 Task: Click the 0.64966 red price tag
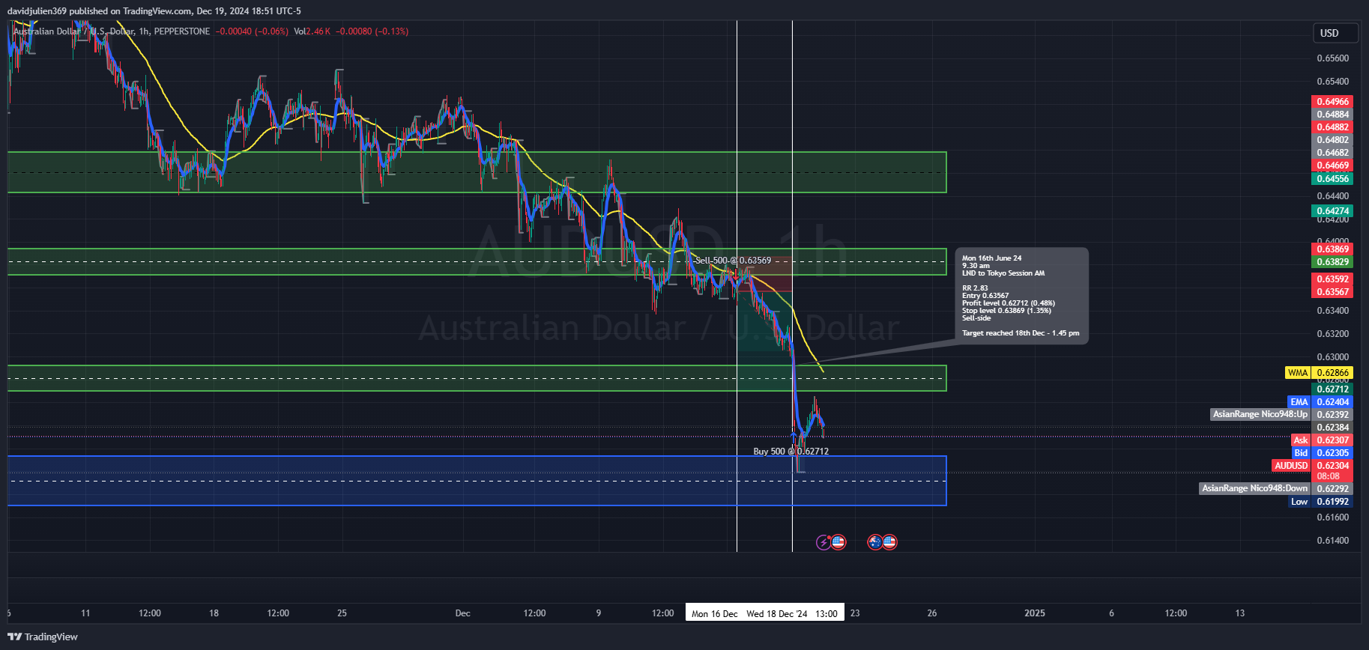coord(1332,102)
